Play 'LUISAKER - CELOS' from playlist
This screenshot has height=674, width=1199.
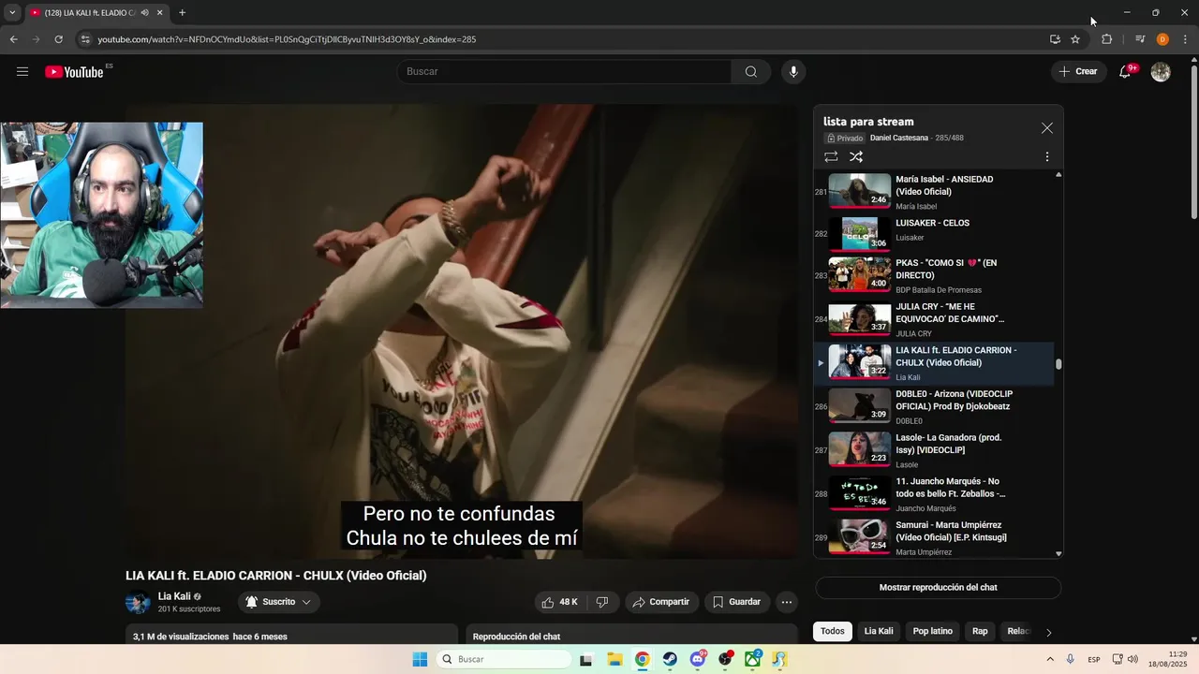point(934,234)
